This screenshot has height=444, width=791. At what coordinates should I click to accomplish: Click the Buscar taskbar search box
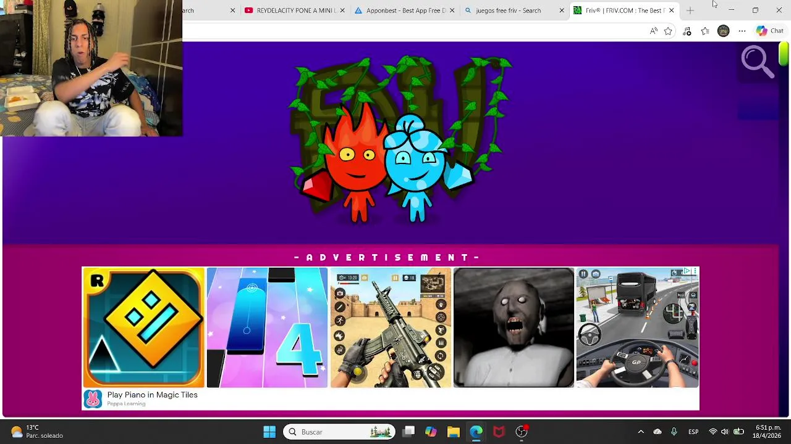[339, 432]
